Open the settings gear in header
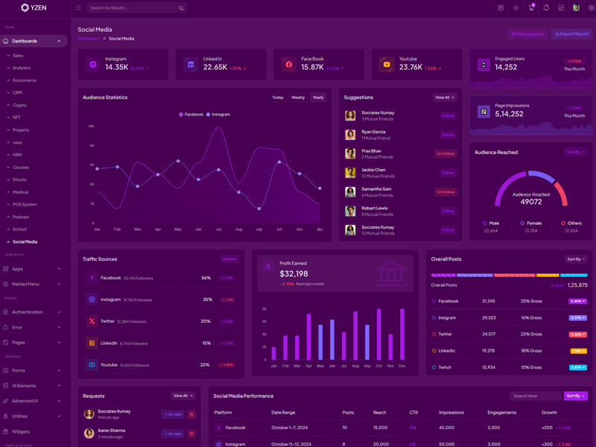The image size is (596, 447). coord(592,8)
